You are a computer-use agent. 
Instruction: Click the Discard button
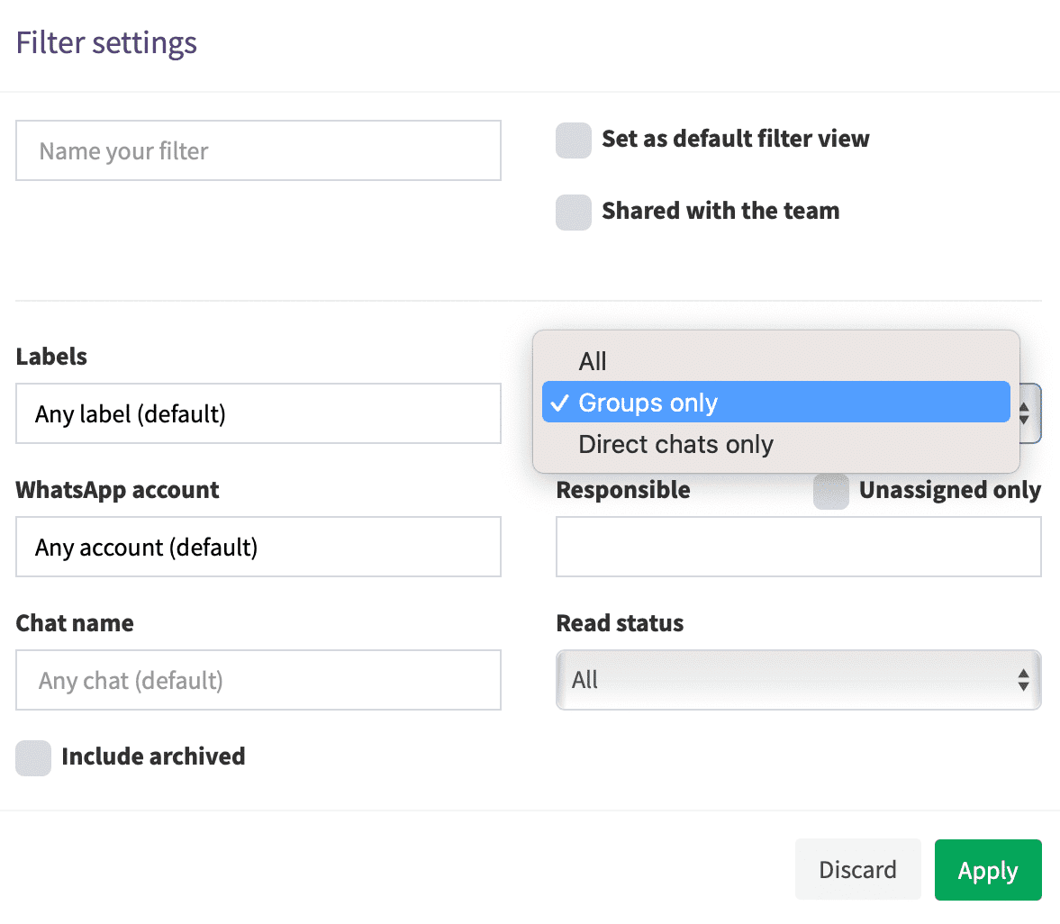point(857,869)
